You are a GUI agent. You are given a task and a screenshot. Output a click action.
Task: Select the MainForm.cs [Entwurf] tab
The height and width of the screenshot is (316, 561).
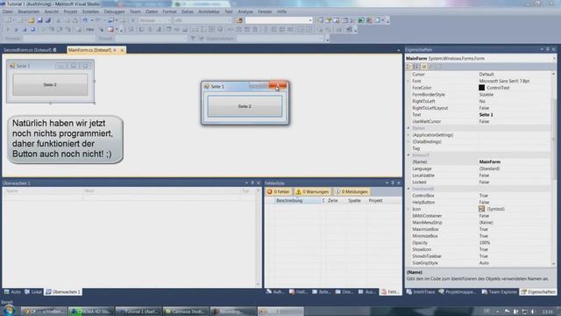pyautogui.click(x=89, y=50)
